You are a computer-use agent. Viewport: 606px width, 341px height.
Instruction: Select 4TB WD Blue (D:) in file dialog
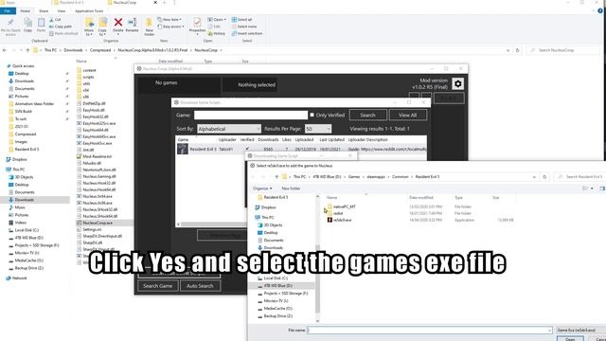pyautogui.click(x=277, y=286)
